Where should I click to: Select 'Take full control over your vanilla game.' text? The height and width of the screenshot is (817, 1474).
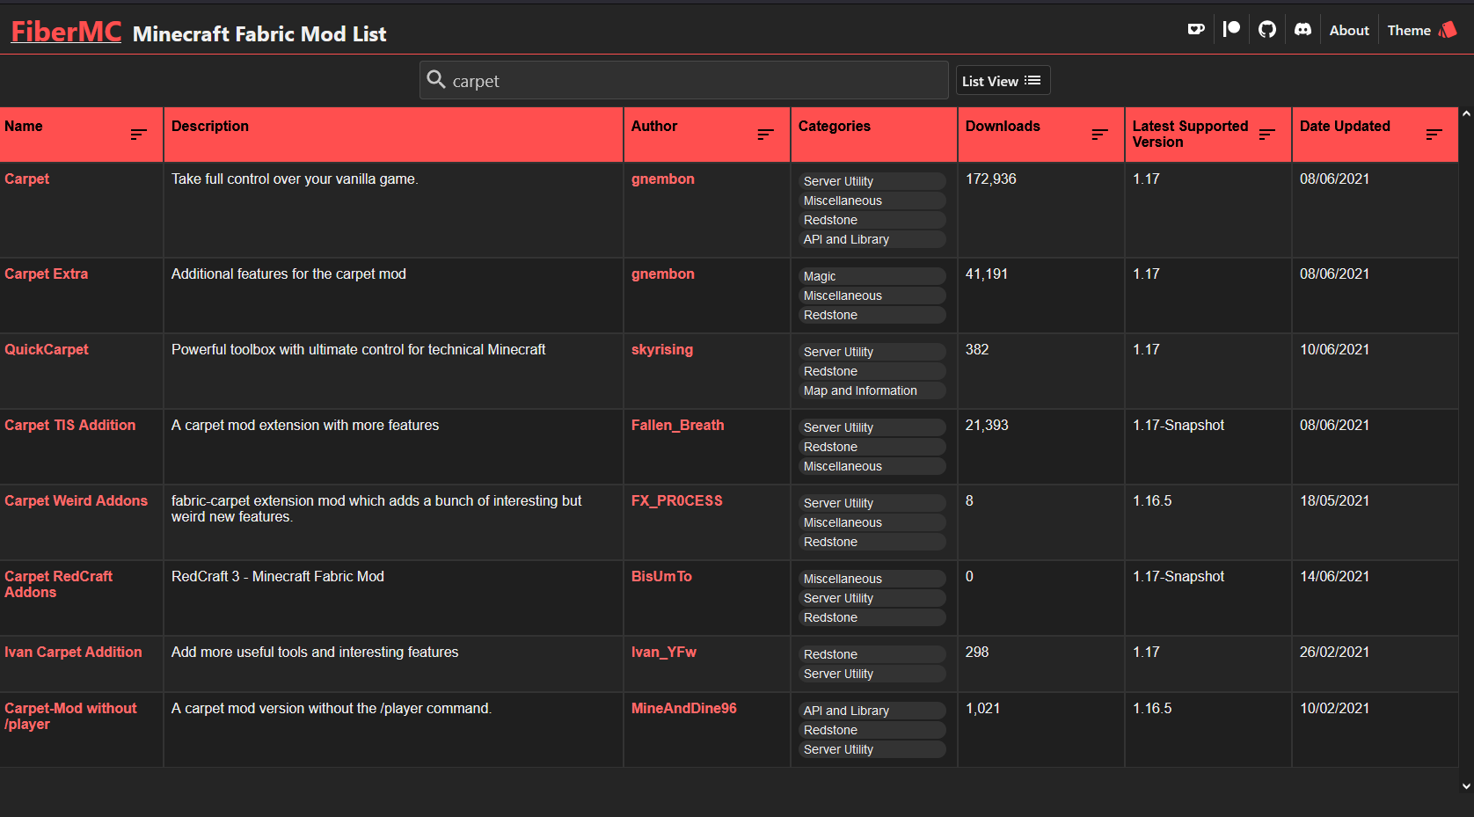coord(295,179)
